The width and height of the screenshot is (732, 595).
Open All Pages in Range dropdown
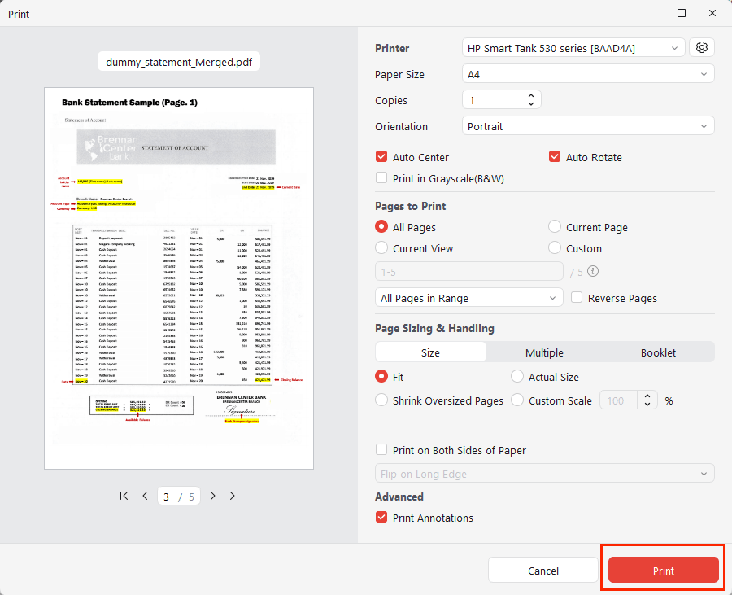469,298
